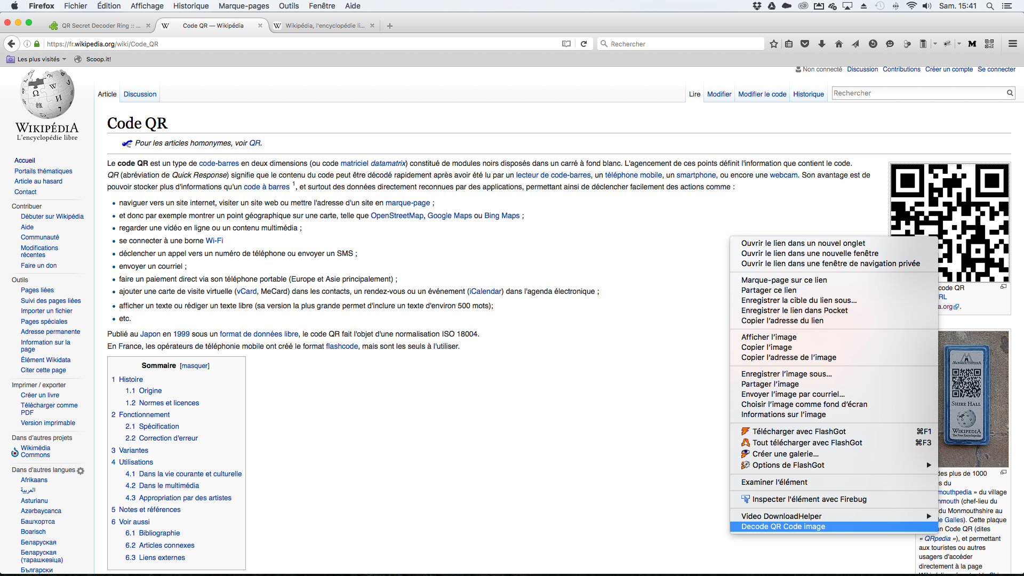Open the downloads arrow icon

[x=822, y=44]
